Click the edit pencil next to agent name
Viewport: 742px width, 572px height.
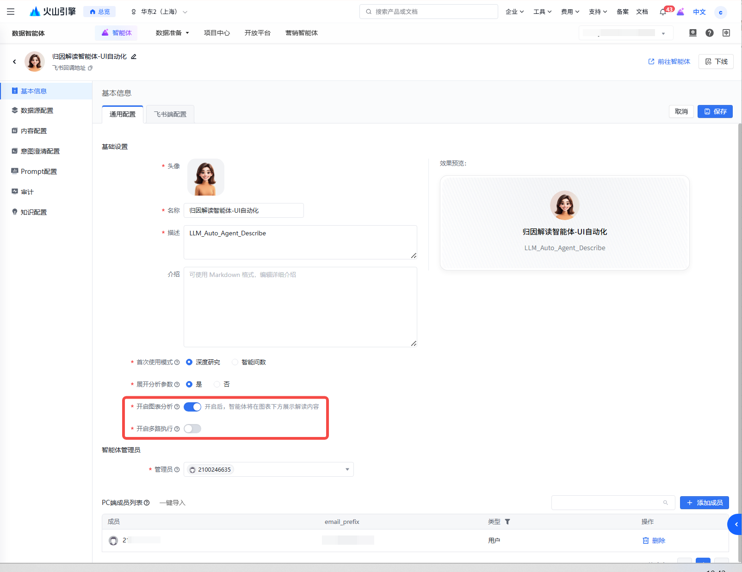[x=134, y=56]
